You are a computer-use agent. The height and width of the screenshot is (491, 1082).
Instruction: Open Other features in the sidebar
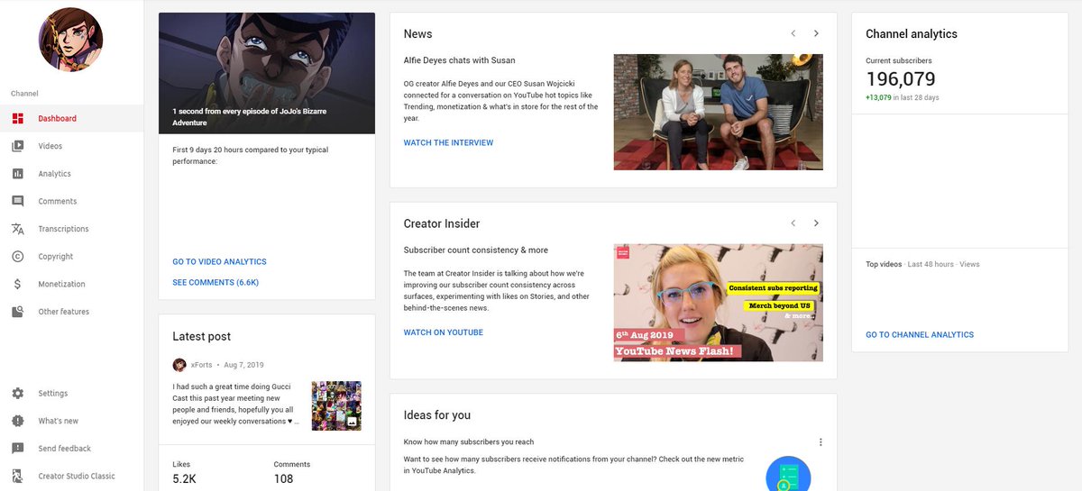pyautogui.click(x=71, y=312)
